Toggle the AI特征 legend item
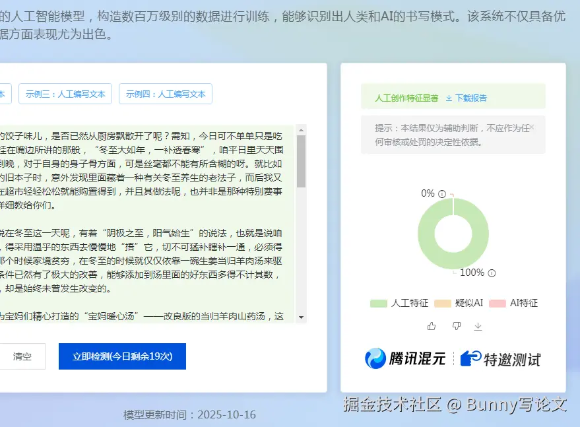 pos(513,303)
